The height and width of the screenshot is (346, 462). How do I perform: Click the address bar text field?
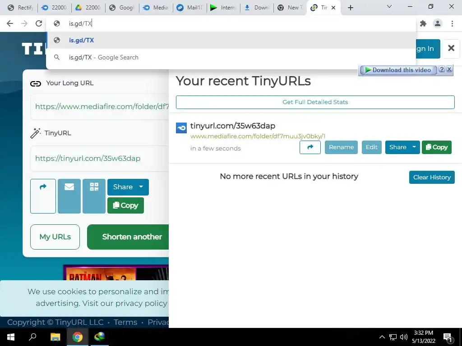pyautogui.click(x=231, y=23)
